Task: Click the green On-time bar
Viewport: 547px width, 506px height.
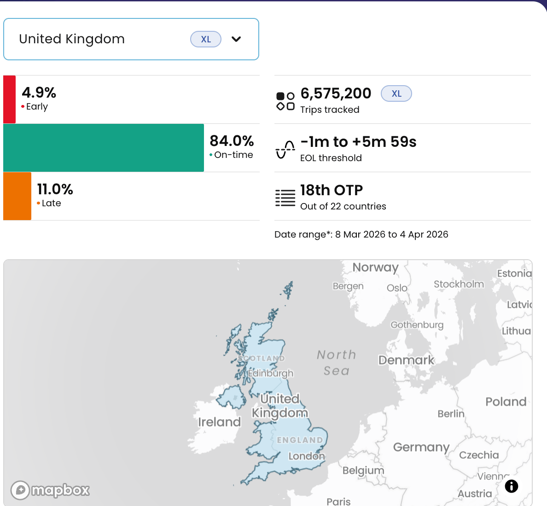Action: point(104,148)
